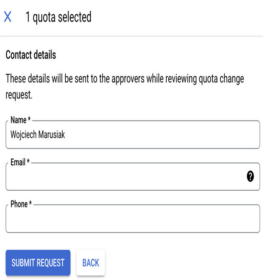Click the black question mark circle

(x=250, y=176)
